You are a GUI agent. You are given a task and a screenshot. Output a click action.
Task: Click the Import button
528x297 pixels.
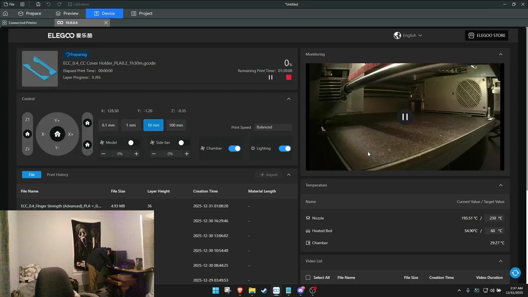pos(269,175)
